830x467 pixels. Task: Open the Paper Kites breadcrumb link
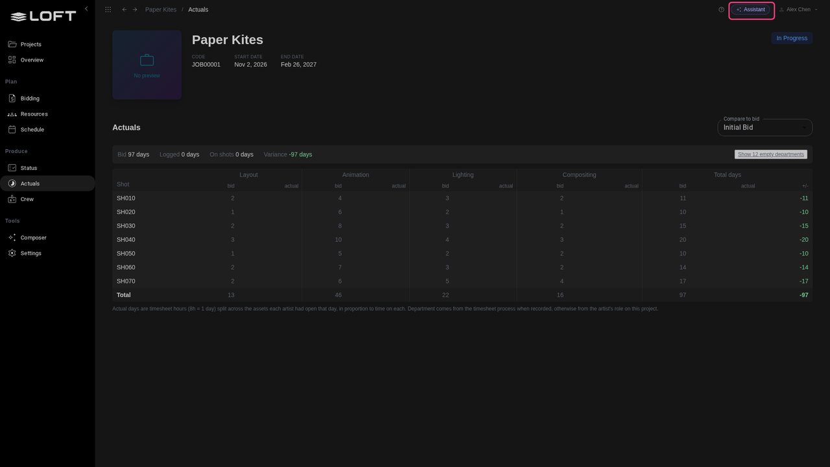[x=161, y=10]
